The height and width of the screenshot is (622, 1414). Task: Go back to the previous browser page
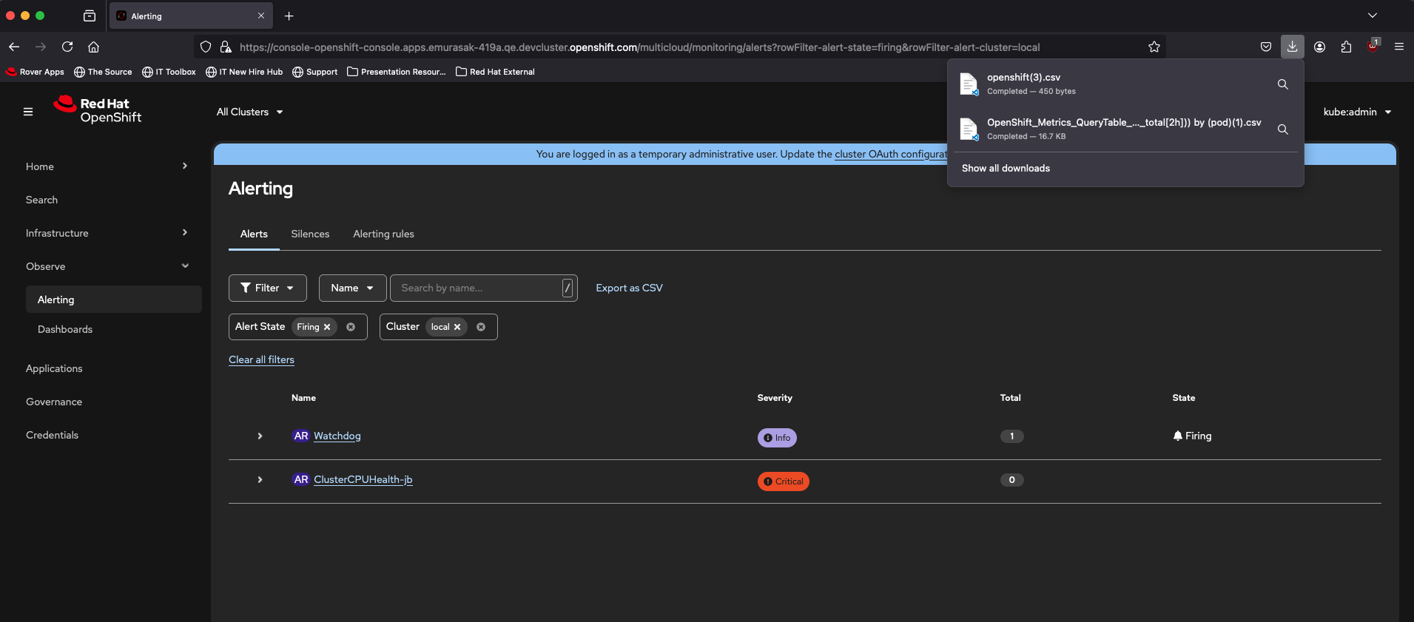14,47
